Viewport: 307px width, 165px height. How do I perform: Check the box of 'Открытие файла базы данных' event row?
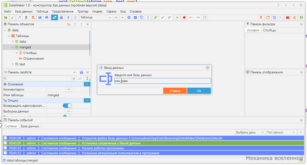tap(5, 138)
